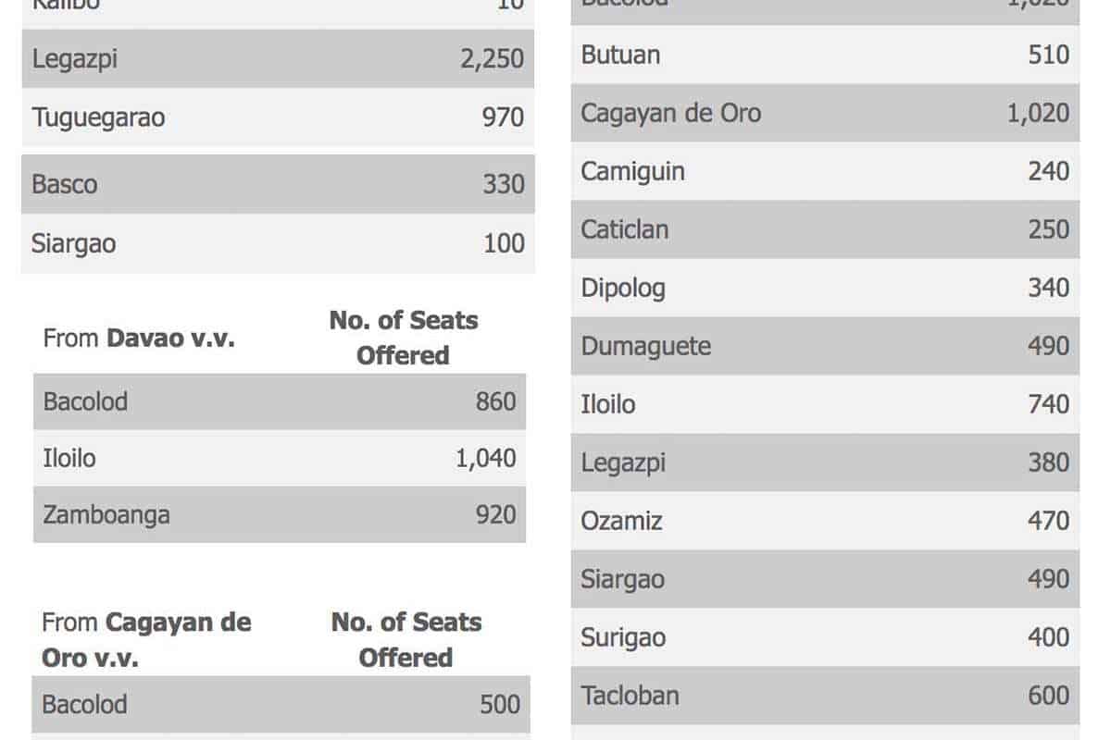
Task: Select the Cagayan de Oro 1,020 seats row
Action: [x=825, y=113]
